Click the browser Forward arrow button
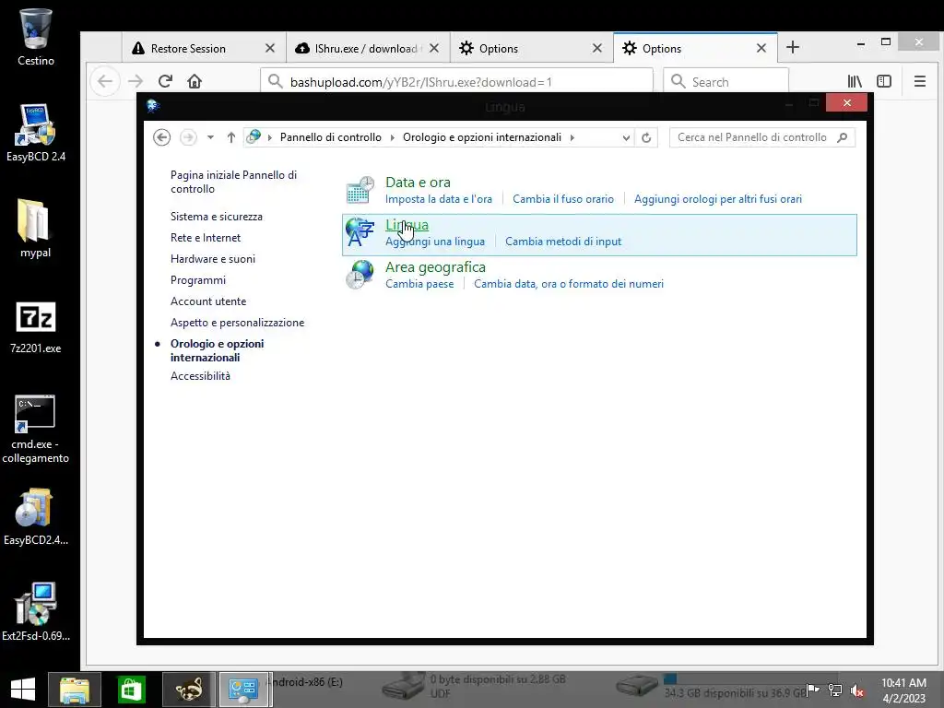Screen dimensions: 944x708 [136, 81]
